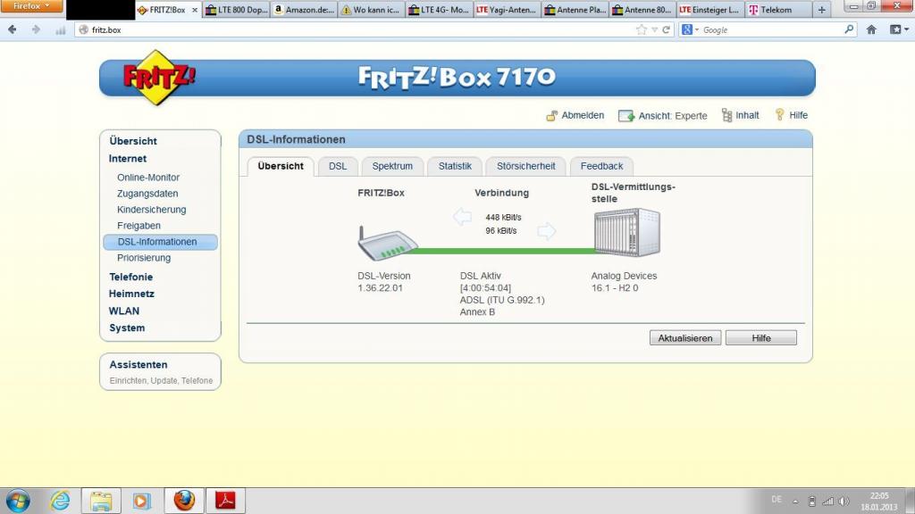Viewport: 915px width, 514px height.
Task: Click the downstream left arrow icon
Action: point(462,217)
